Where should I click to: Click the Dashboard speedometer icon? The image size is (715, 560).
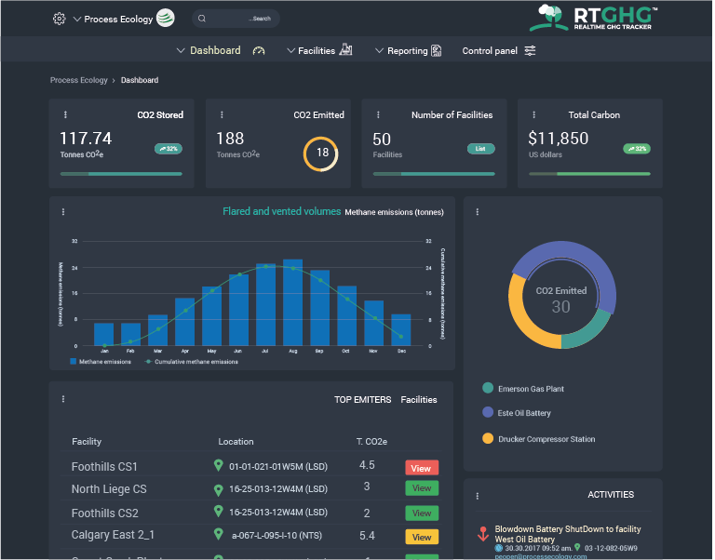point(259,50)
